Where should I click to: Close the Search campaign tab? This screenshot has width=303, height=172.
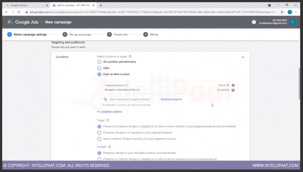[94, 5]
